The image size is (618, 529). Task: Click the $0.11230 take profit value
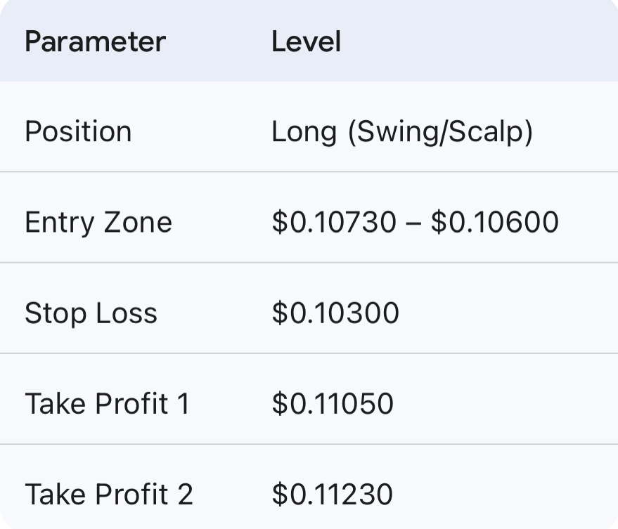click(332, 495)
